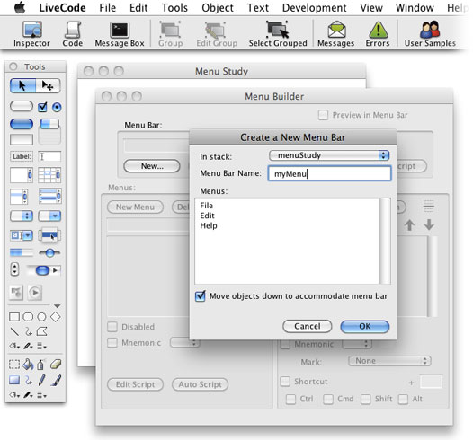The height and width of the screenshot is (440, 473).
Task: Open the Development menu
Action: pos(314,7)
